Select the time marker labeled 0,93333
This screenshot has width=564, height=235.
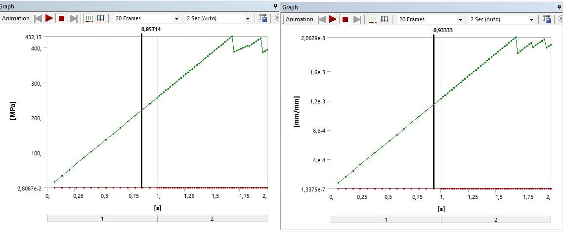pos(434,112)
